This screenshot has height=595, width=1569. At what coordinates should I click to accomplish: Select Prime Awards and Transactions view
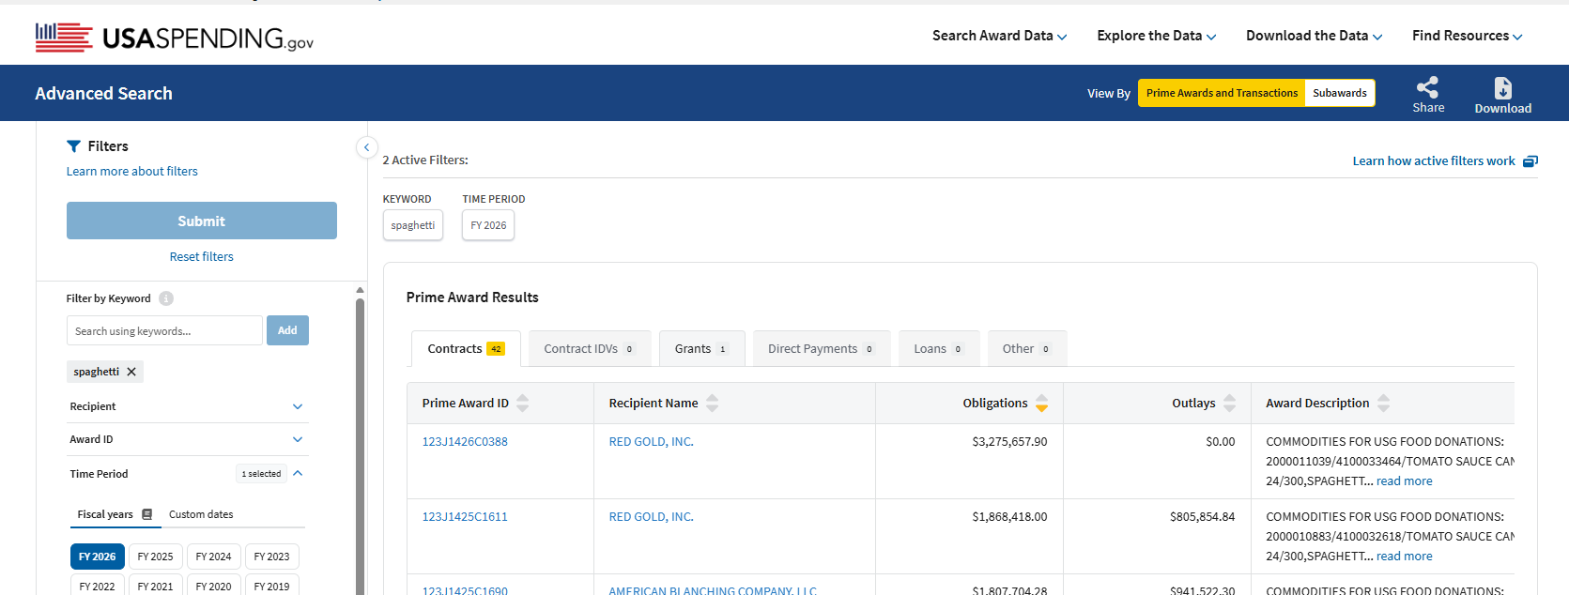point(1222,93)
